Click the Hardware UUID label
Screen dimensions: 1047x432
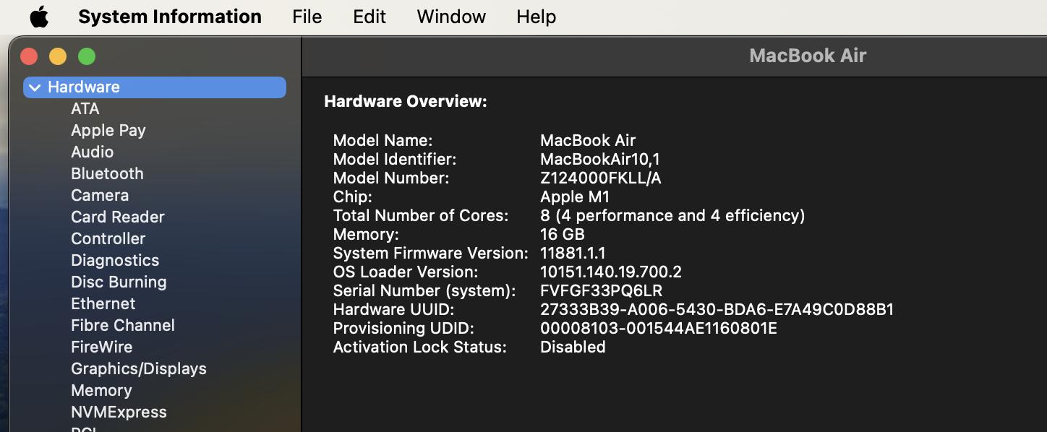393,309
